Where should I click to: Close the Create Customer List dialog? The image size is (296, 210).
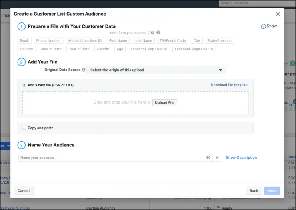coord(278,14)
